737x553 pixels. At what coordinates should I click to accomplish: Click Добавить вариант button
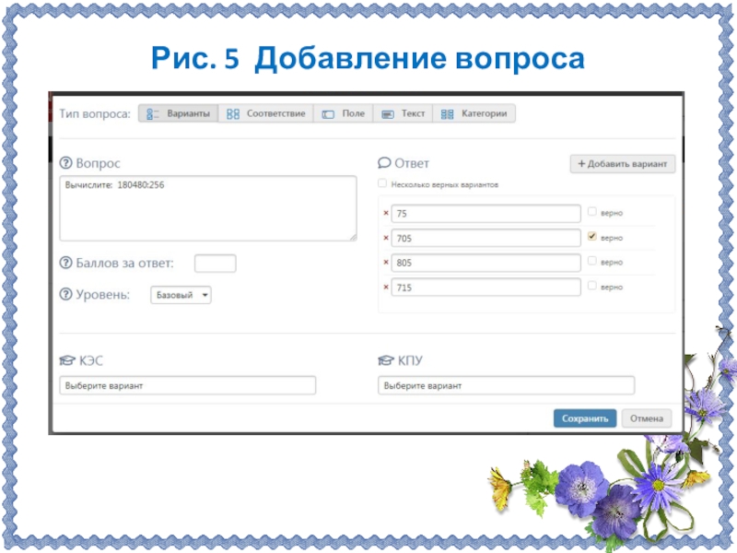[x=623, y=164]
